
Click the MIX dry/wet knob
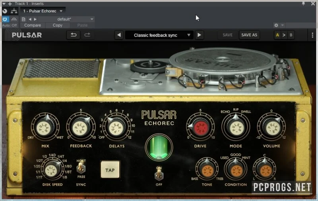coord(45,127)
